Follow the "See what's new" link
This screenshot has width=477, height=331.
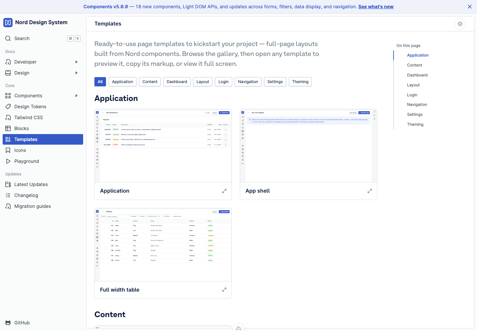[376, 7]
